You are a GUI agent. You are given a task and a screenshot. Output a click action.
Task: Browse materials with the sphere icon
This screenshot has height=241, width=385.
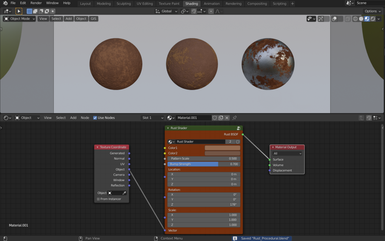(x=171, y=118)
